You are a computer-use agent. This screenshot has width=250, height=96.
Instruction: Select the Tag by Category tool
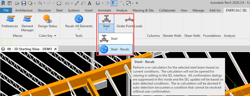pyautogui.click(x=83, y=3)
